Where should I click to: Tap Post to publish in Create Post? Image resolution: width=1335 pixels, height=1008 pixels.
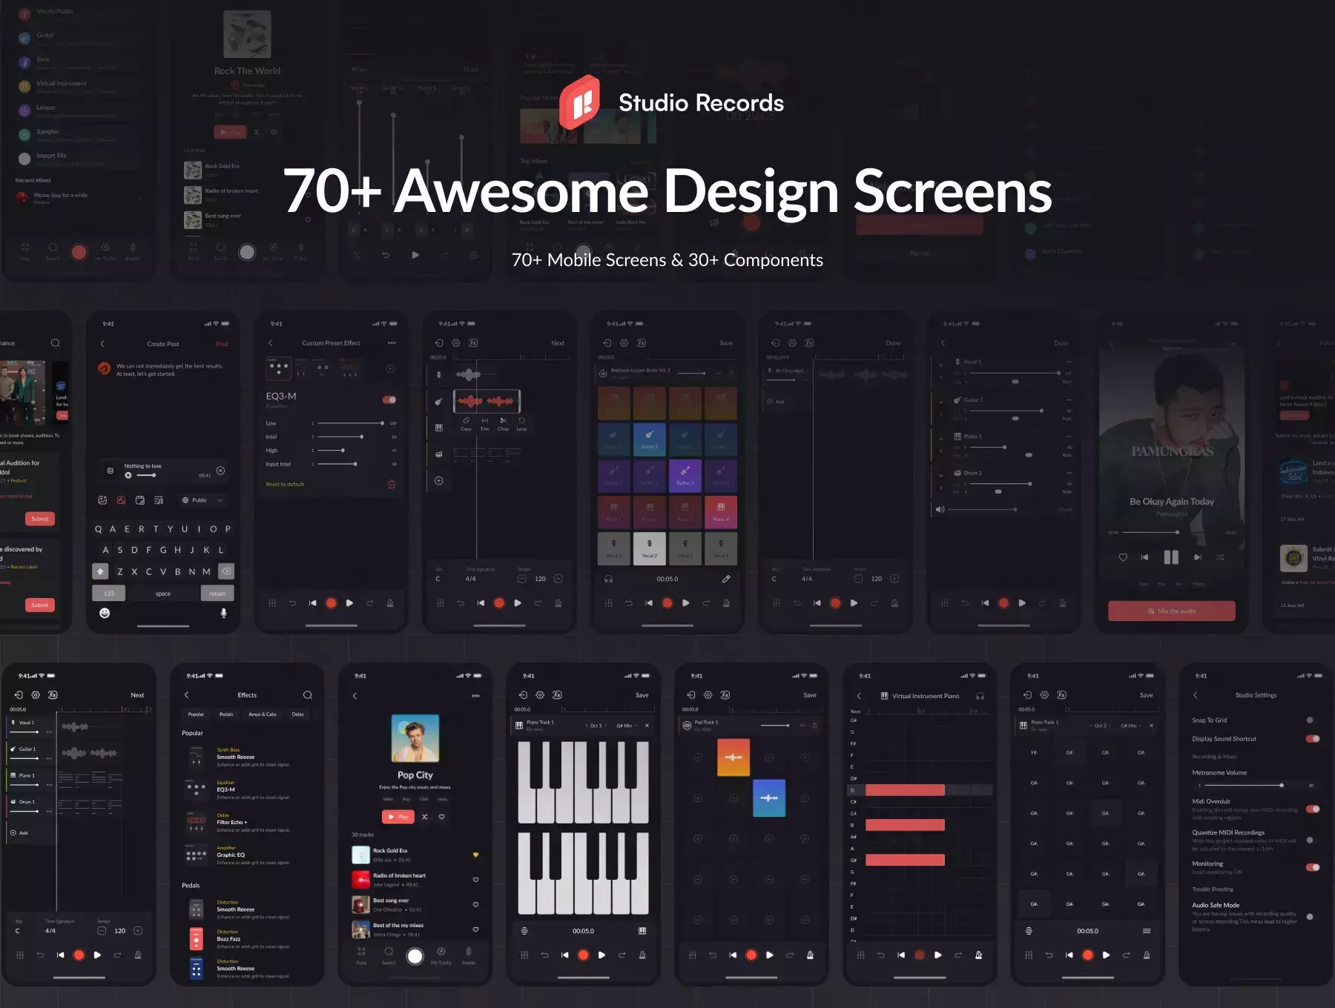(222, 344)
